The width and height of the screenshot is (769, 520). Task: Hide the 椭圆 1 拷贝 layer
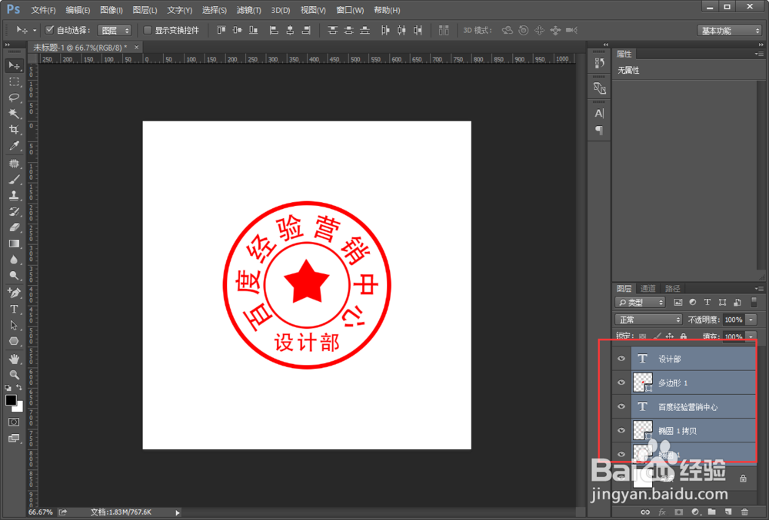point(621,430)
